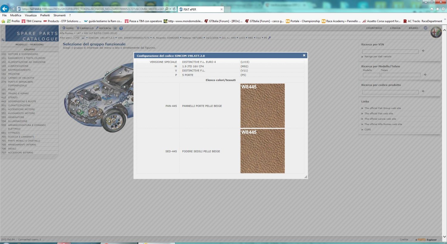This screenshot has height=244, width=447.
Task: Click the PAN-445 beige leather swatch
Action: 263,106
